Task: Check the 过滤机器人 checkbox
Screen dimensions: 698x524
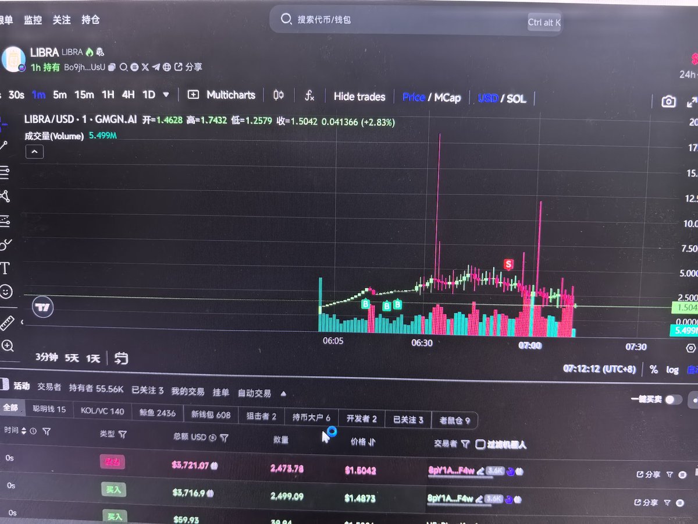Action: pyautogui.click(x=480, y=444)
